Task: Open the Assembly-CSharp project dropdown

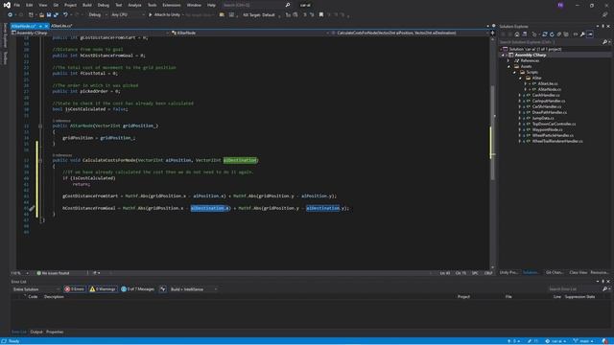Action: (91, 33)
